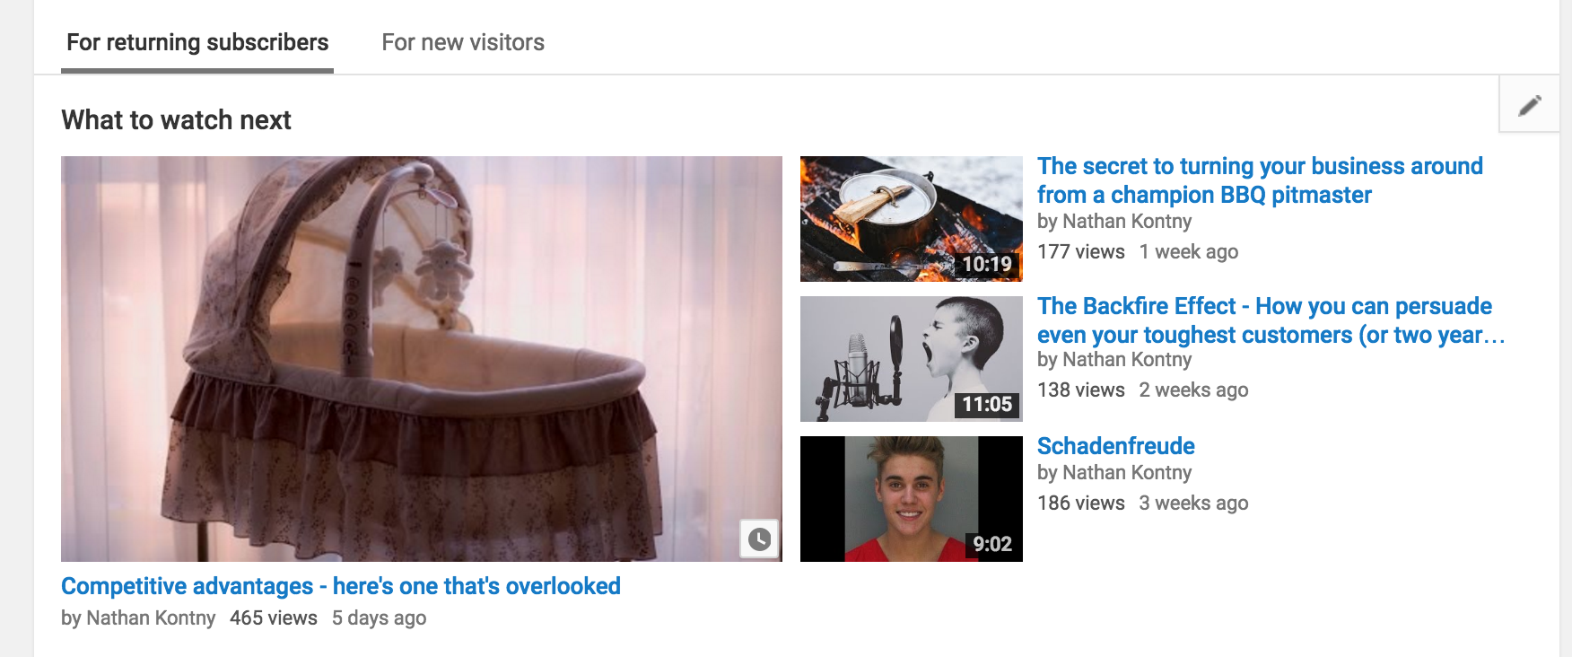Click the Watch Later clock icon
Viewport: 1572px width, 657px height.
759,539
